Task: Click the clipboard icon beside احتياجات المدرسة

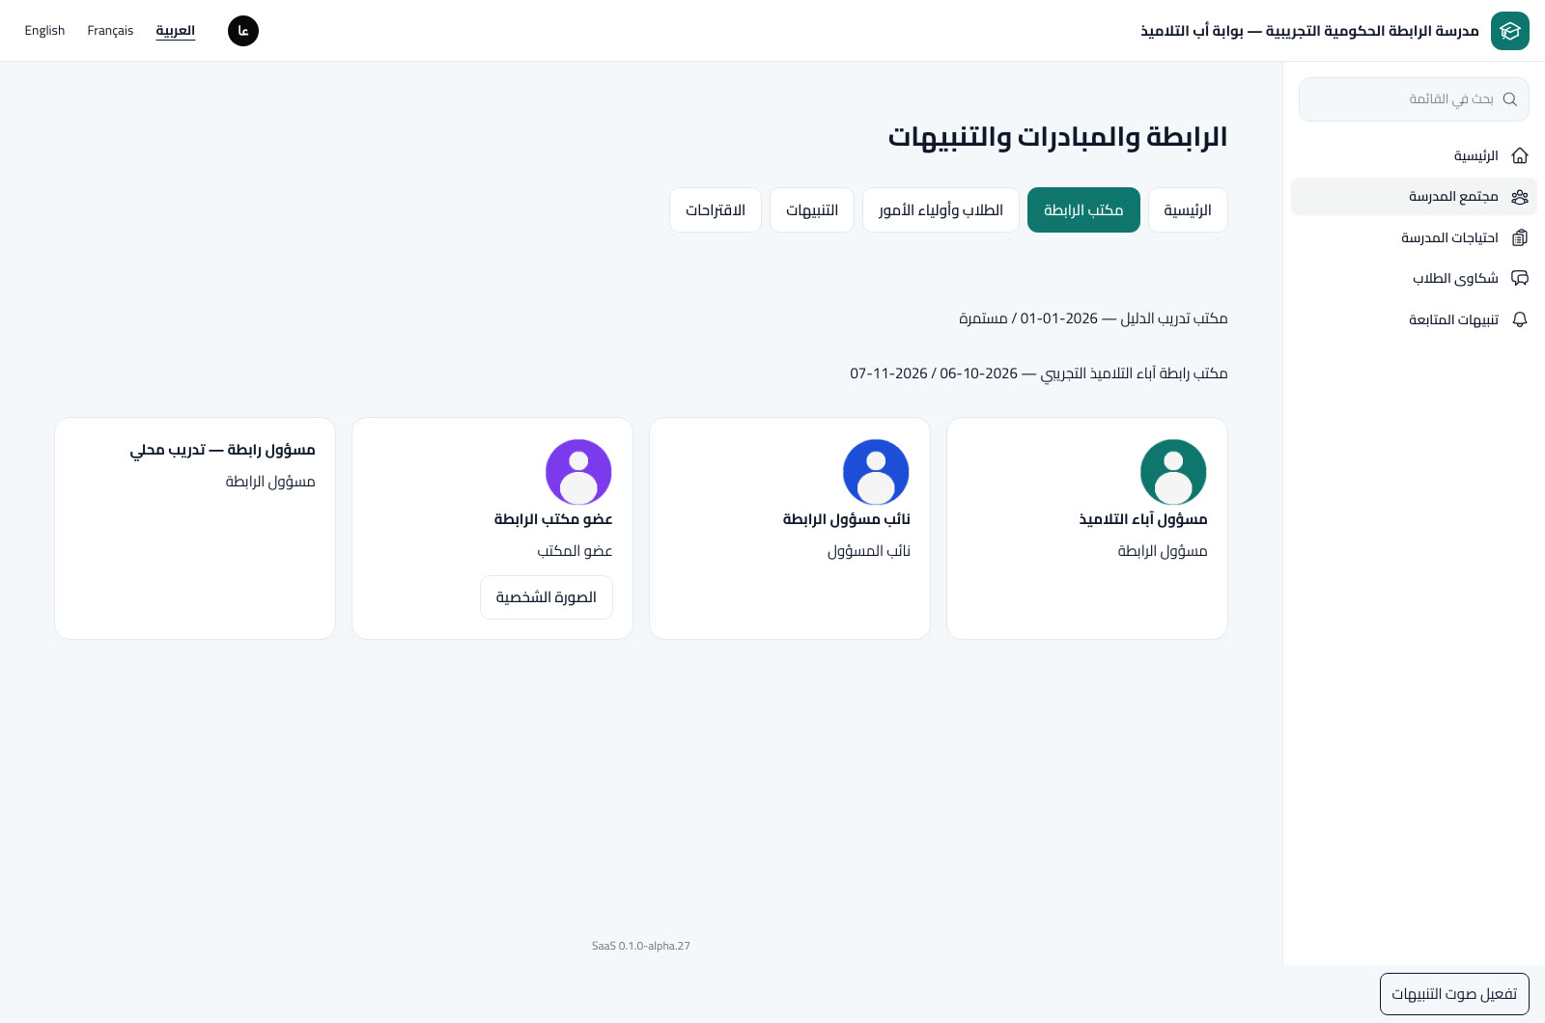Action: click(1520, 237)
